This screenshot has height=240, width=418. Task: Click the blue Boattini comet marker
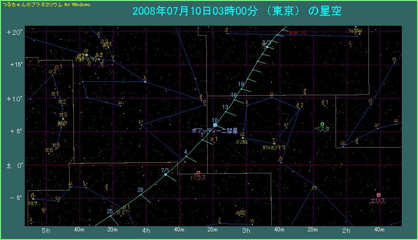(x=215, y=125)
